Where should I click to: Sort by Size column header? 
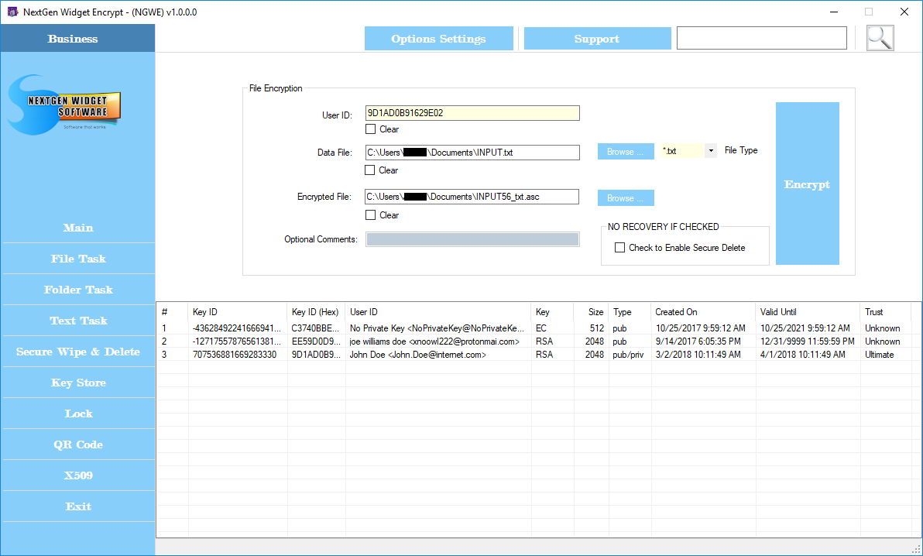[x=591, y=312]
